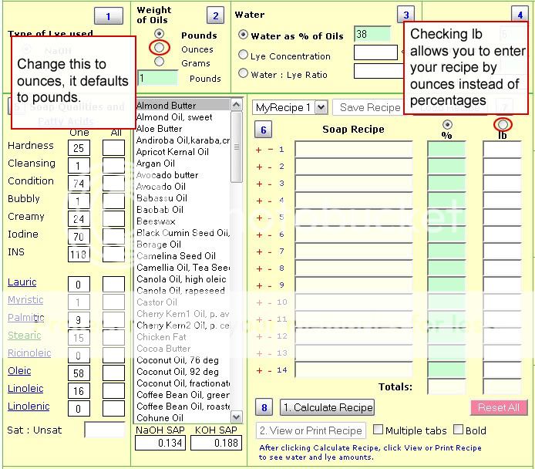Click the step 4 help button
The image size is (535, 469).
(519, 15)
